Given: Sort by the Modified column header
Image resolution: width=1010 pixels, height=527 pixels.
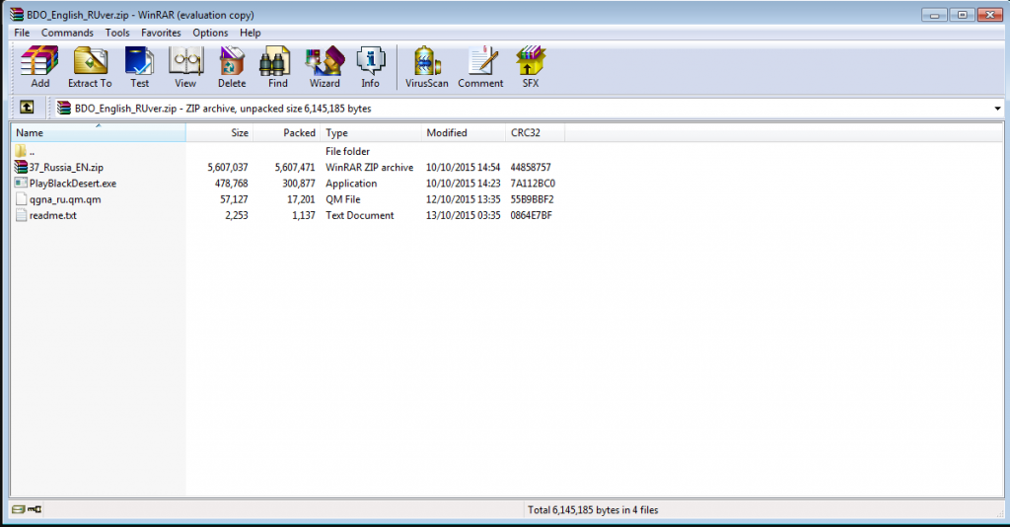Looking at the screenshot, I should pyautogui.click(x=464, y=132).
